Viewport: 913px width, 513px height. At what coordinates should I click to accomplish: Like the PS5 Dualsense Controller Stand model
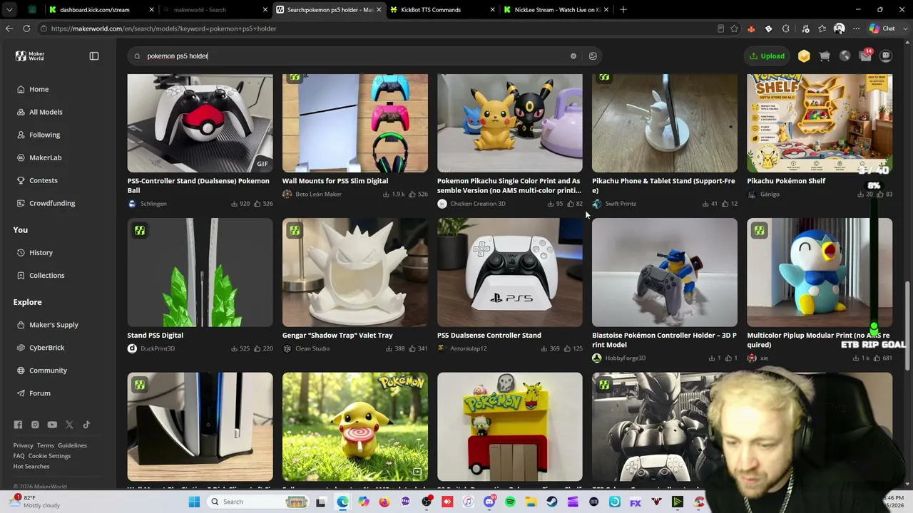click(x=573, y=348)
